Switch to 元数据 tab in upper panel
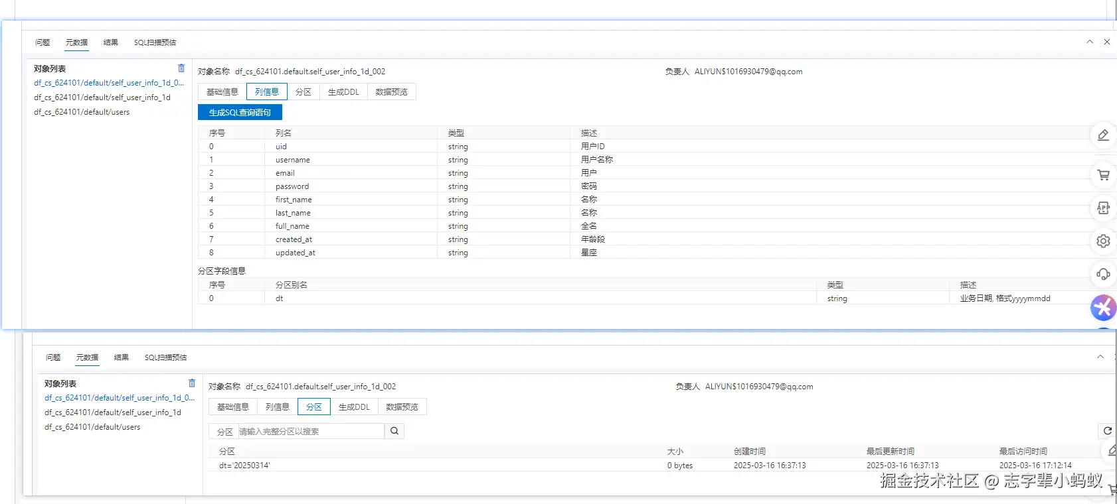 tap(76, 42)
